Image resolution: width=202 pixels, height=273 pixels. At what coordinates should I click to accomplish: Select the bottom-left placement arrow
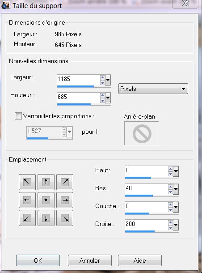point(27,218)
